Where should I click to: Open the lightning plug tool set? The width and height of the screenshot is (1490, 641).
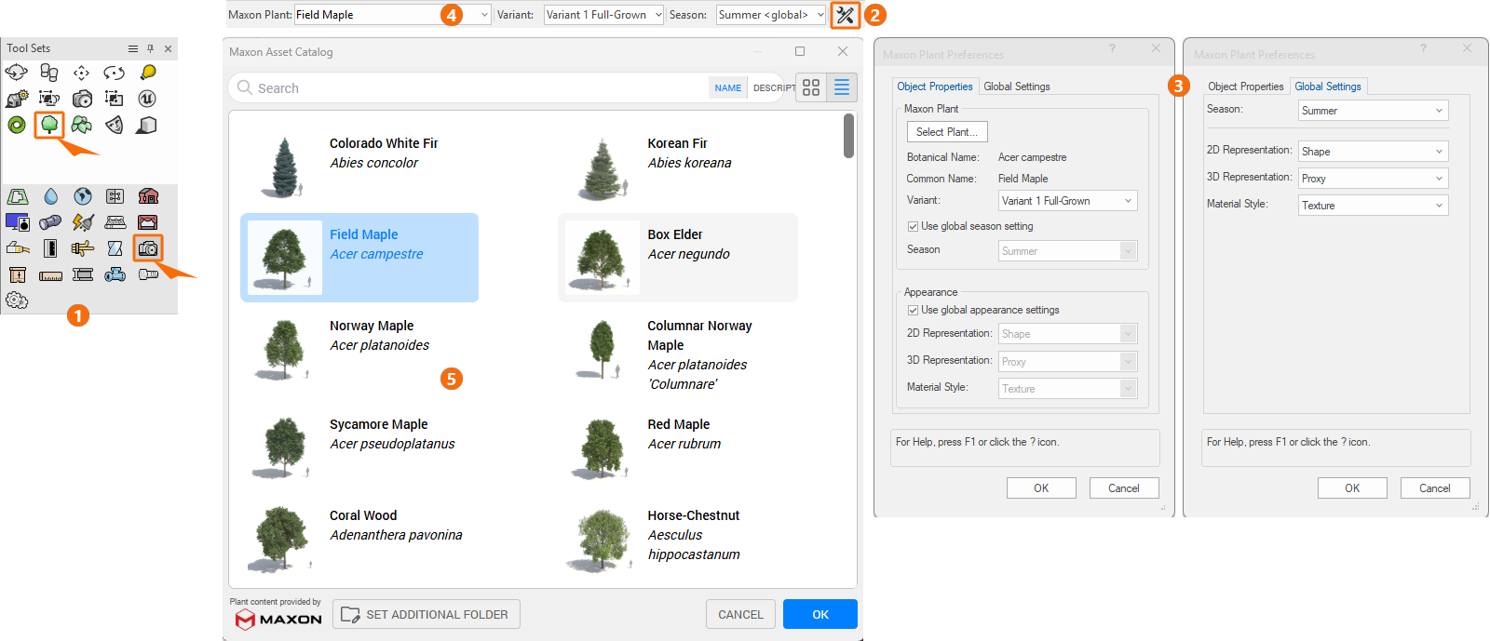[x=83, y=222]
